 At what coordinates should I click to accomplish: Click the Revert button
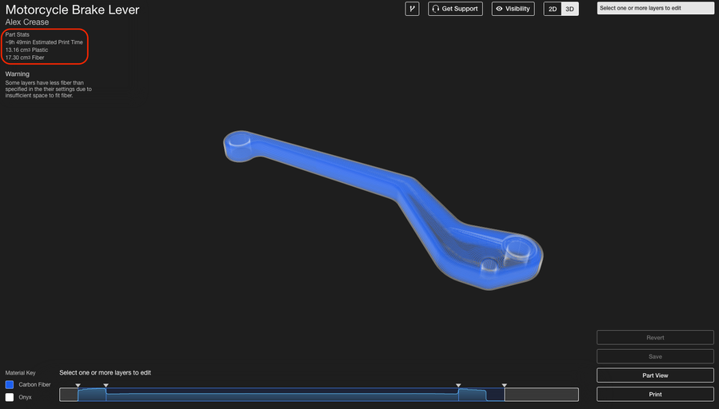point(655,338)
